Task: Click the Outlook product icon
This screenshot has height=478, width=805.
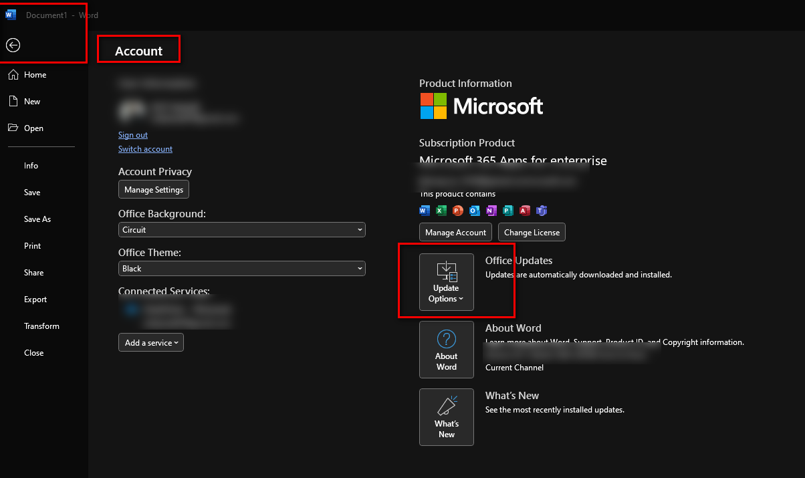Action: pyautogui.click(x=475, y=211)
